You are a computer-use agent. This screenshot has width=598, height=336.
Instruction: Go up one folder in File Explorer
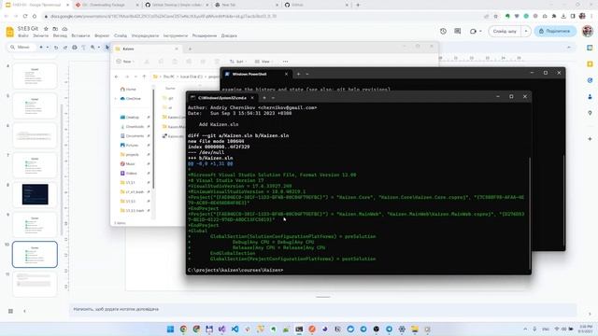(x=144, y=77)
